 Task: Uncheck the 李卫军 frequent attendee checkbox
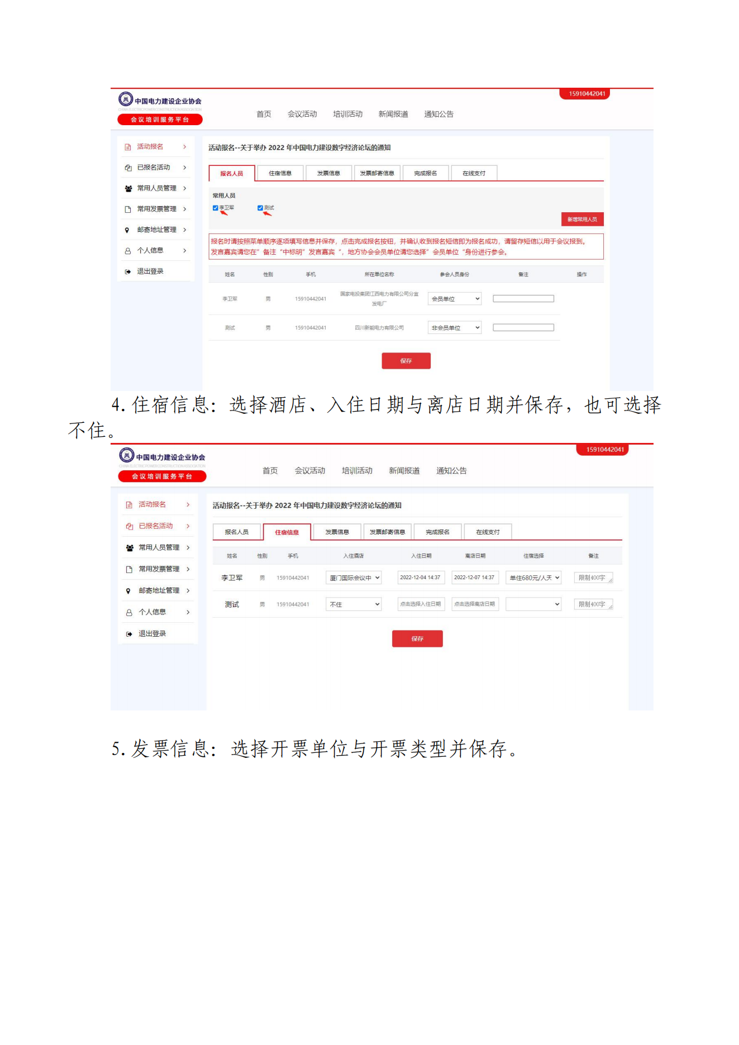pos(215,208)
